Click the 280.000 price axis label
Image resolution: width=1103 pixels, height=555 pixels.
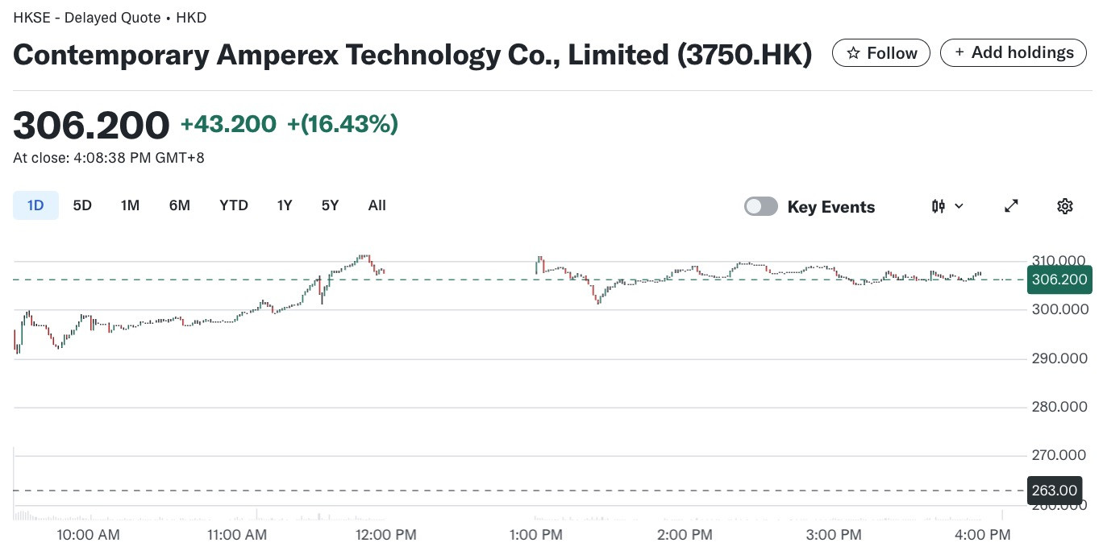[1059, 407]
